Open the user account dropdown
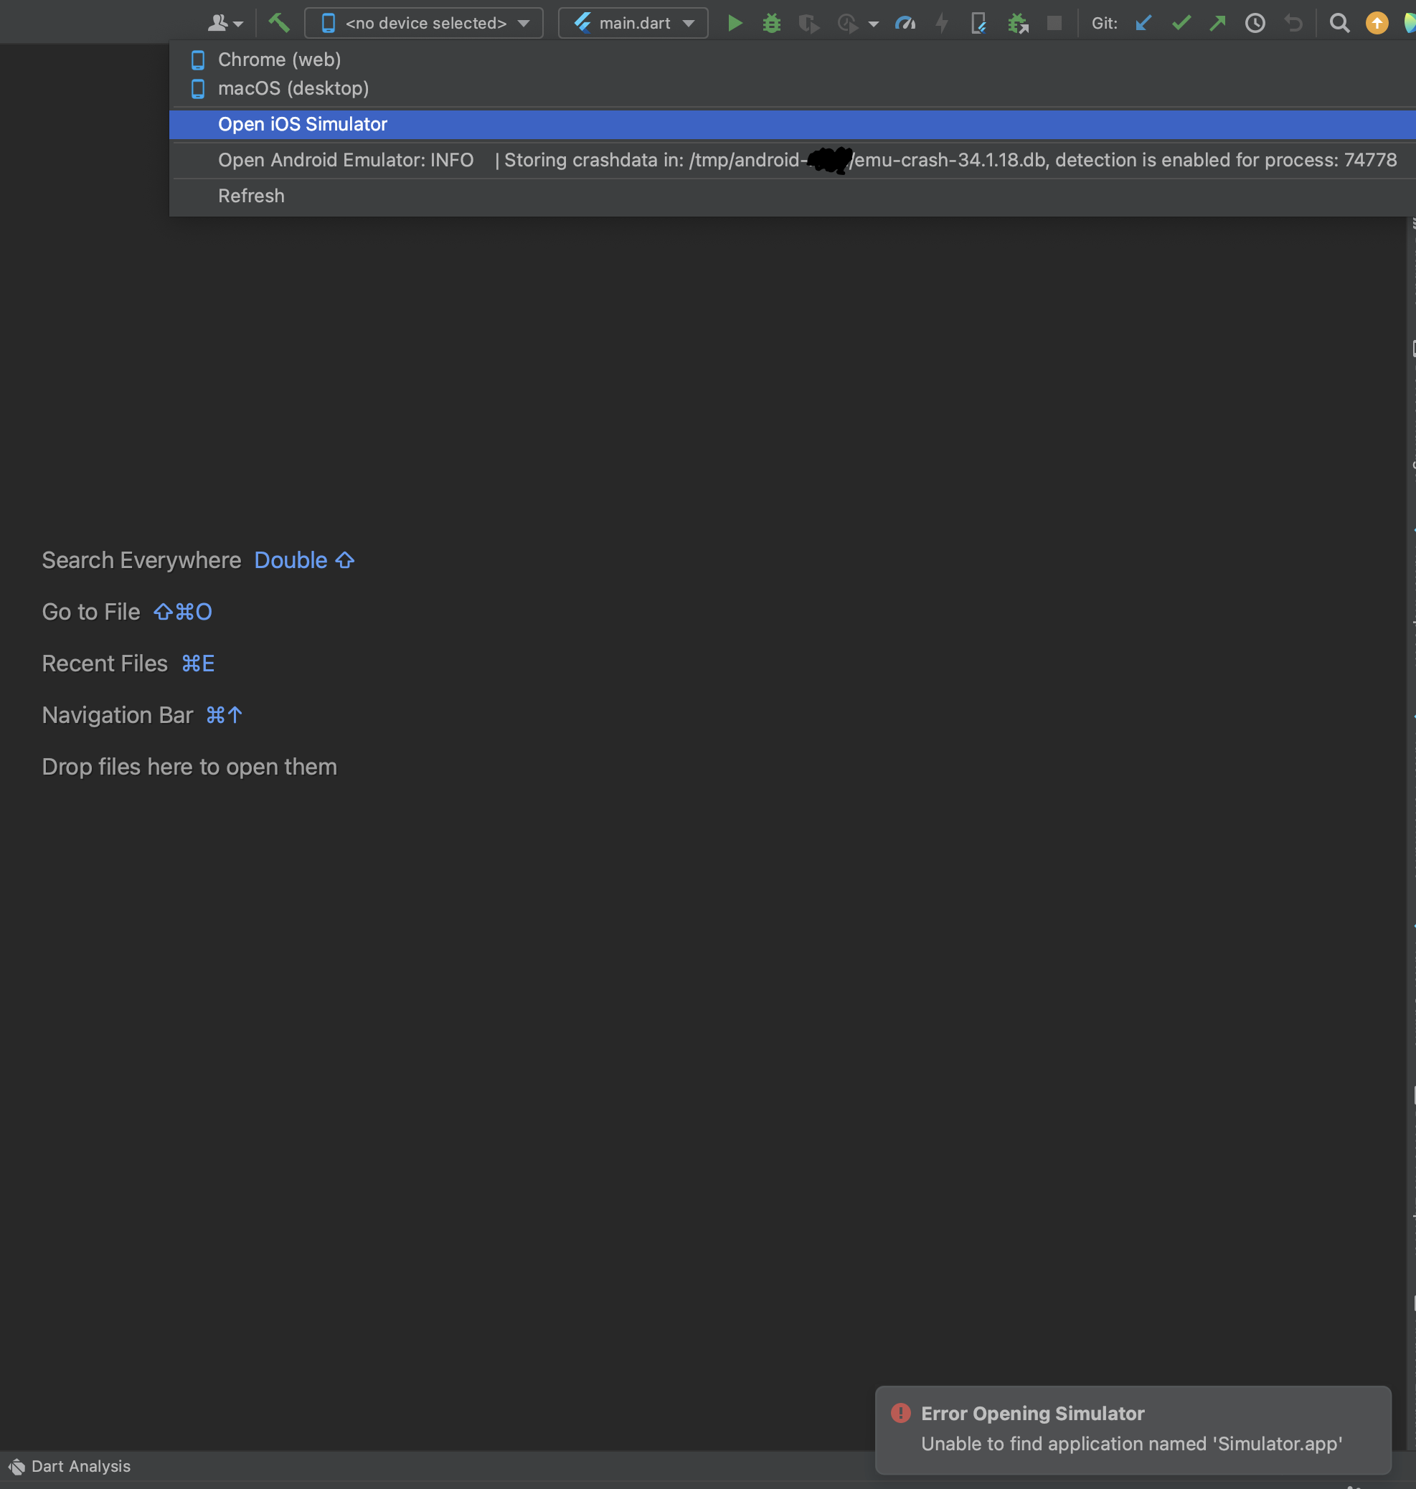The width and height of the screenshot is (1416, 1489). 225,23
